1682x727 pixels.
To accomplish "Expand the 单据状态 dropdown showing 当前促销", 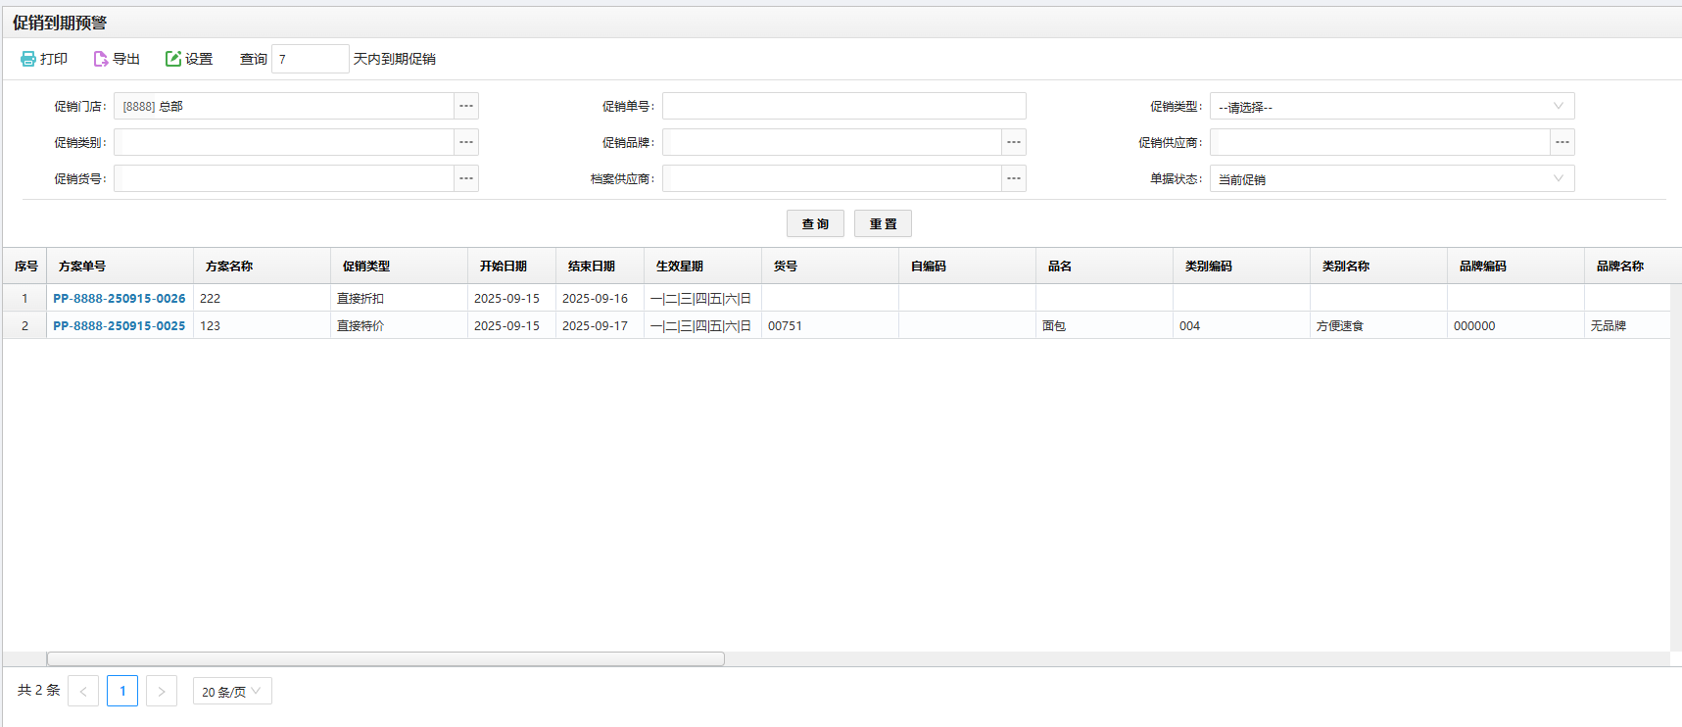I will coord(1392,178).
